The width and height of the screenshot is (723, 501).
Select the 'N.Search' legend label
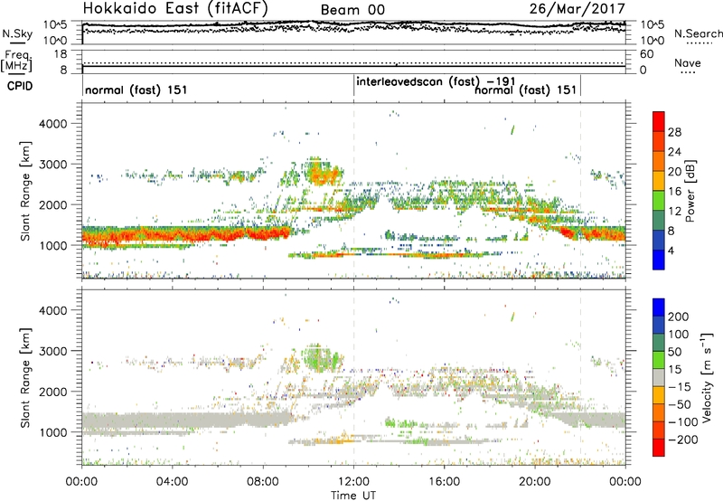699,33
